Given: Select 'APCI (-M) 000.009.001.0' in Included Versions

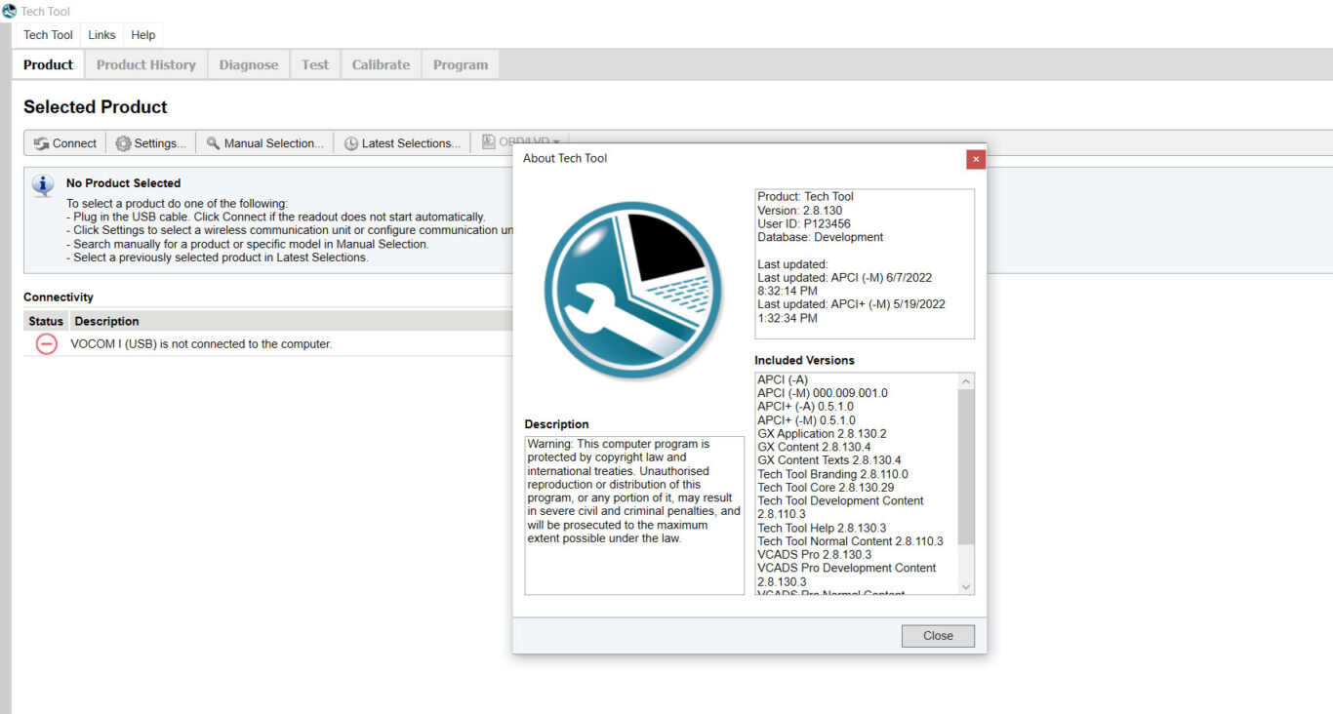Looking at the screenshot, I should coord(823,393).
